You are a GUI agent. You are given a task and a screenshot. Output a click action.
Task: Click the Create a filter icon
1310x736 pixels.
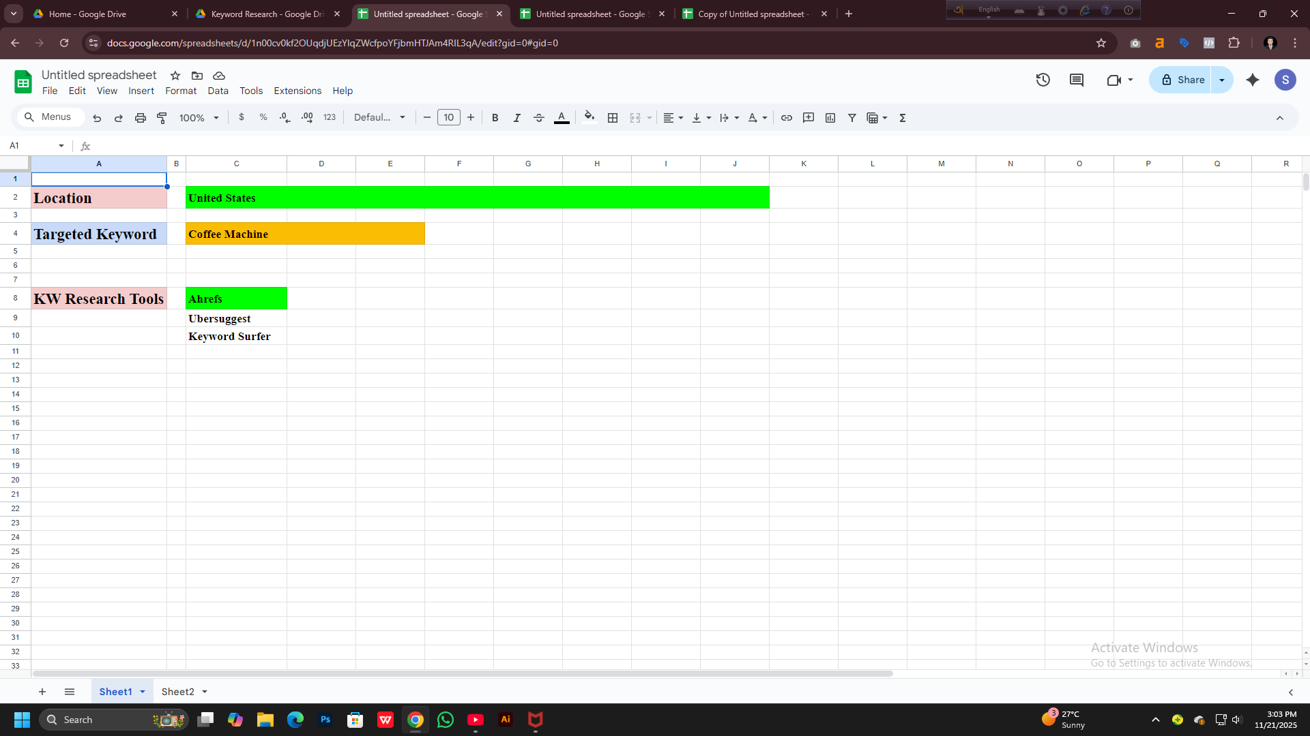[851, 118]
